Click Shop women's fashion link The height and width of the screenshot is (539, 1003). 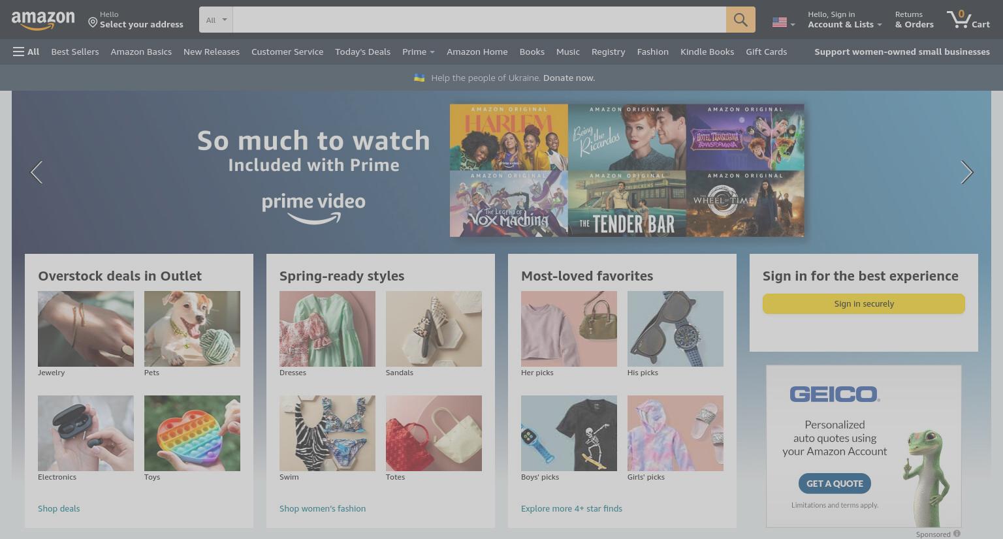tap(323, 508)
